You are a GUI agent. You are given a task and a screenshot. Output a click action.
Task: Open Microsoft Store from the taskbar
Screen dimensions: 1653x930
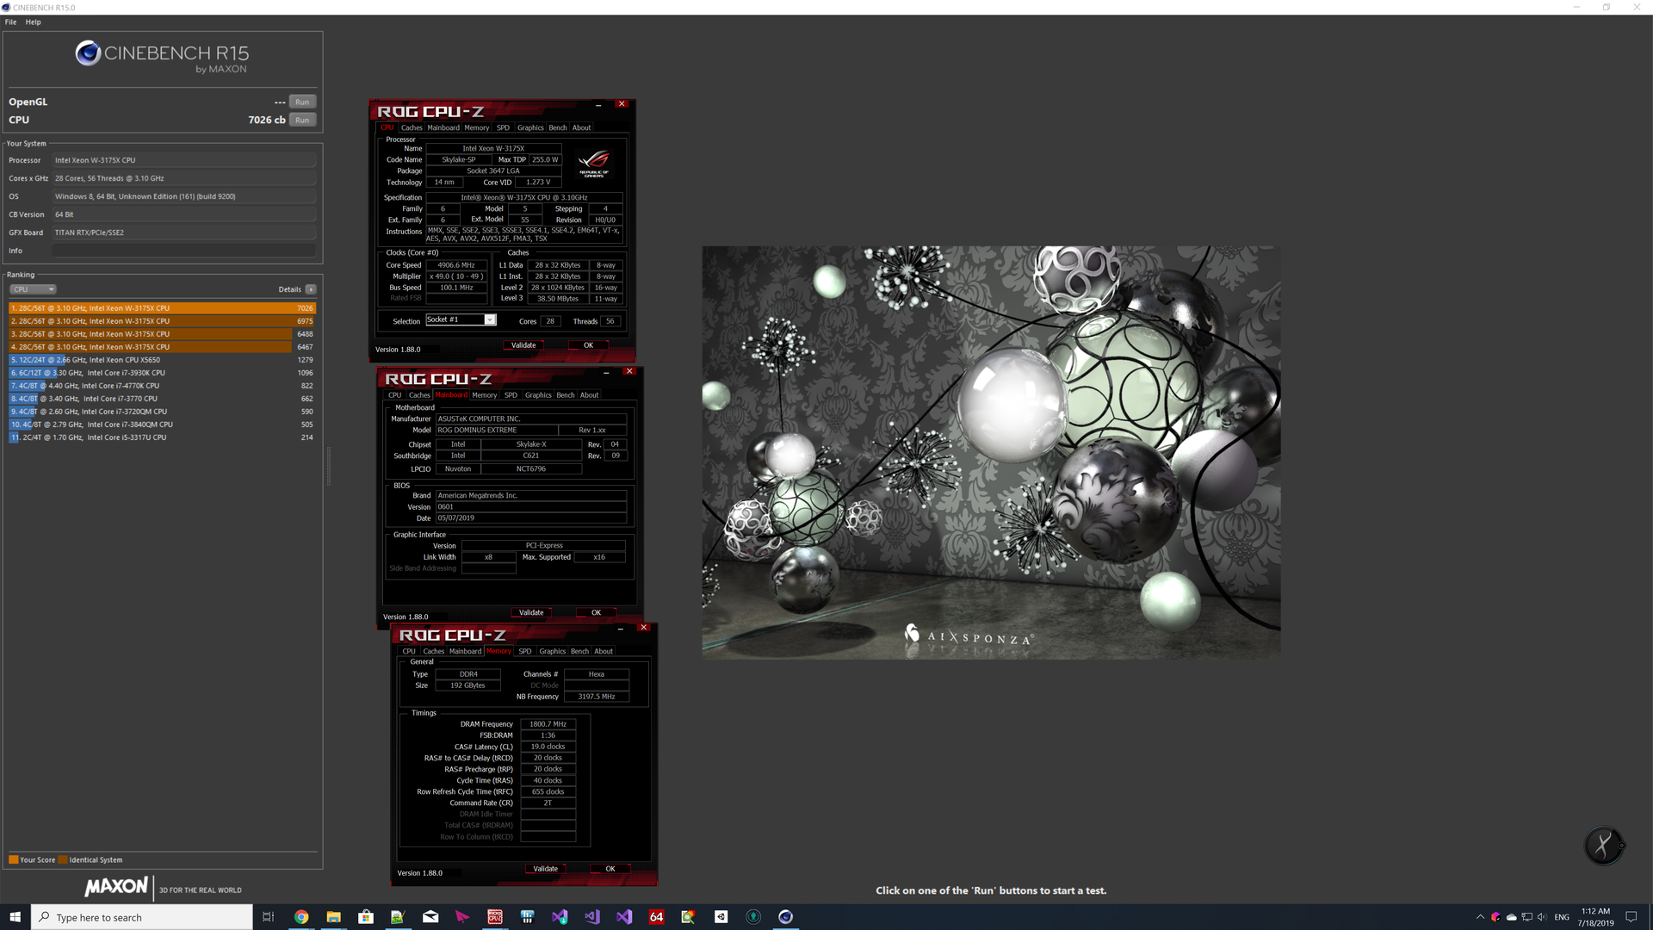coord(366,917)
